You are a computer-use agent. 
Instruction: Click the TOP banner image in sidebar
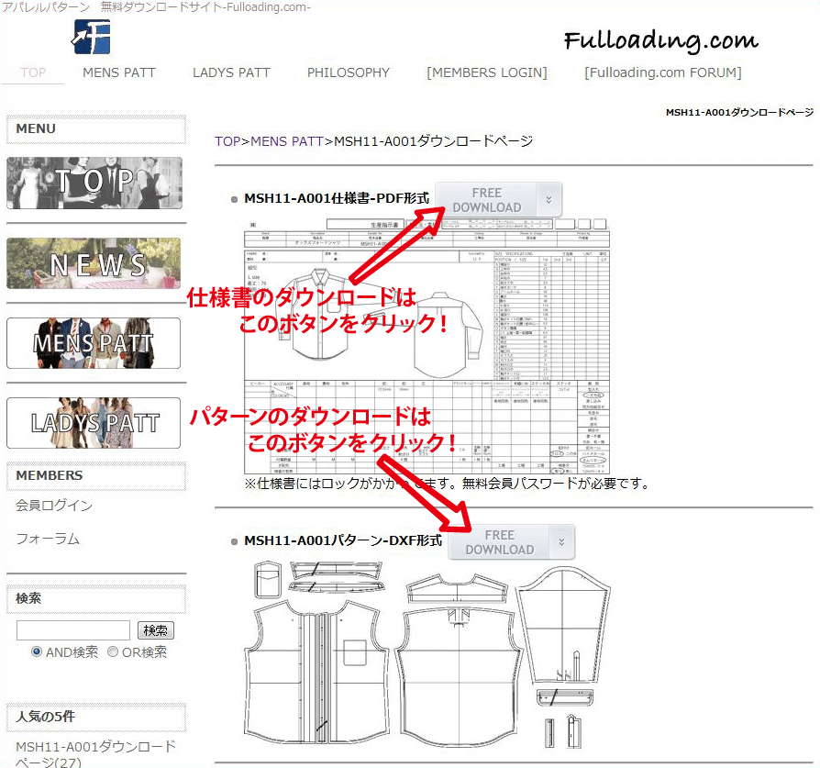pos(94,184)
